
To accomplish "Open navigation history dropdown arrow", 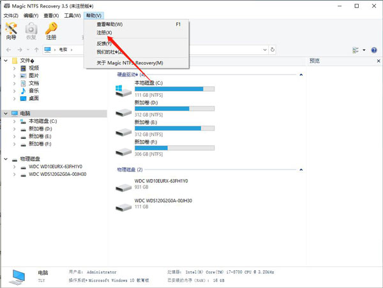I will 28,50.
